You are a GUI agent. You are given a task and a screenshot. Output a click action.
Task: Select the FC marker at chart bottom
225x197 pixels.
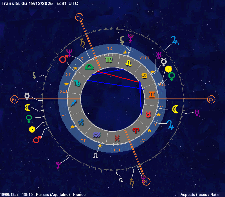146,182
